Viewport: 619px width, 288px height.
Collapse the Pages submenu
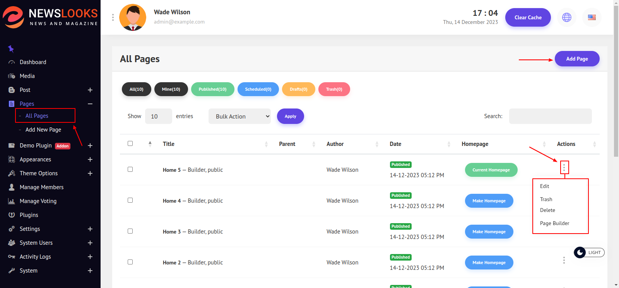click(x=90, y=104)
